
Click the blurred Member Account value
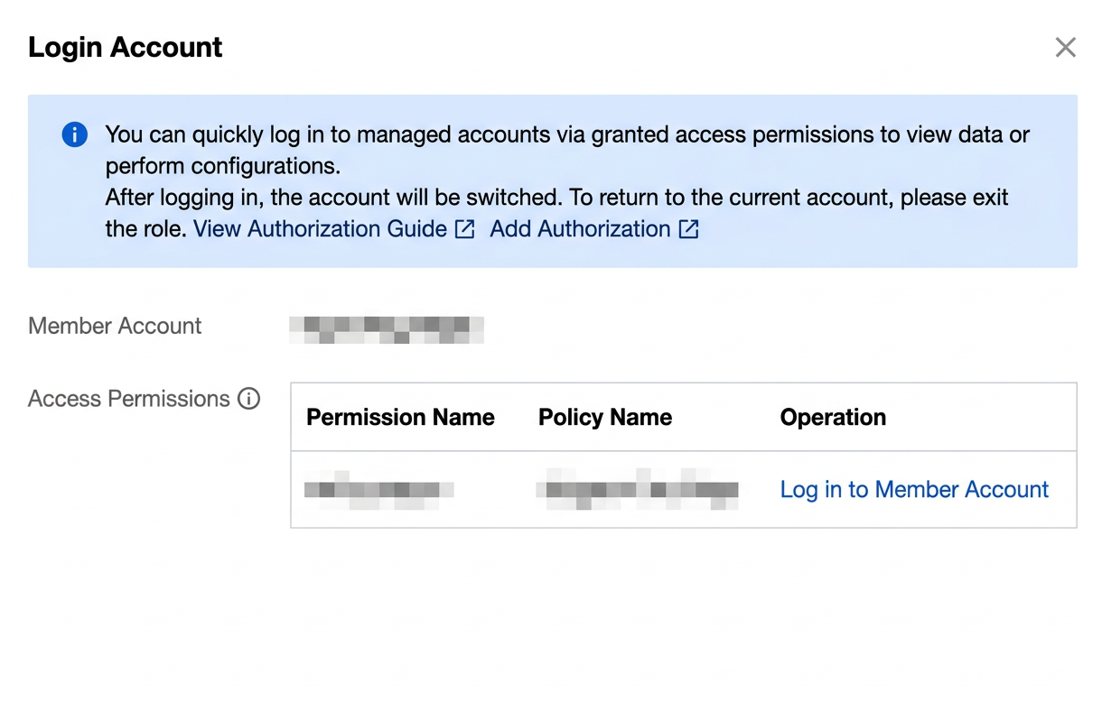click(x=387, y=329)
